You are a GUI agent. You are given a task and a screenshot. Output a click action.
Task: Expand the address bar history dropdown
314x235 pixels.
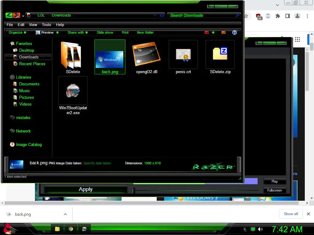click(155, 15)
